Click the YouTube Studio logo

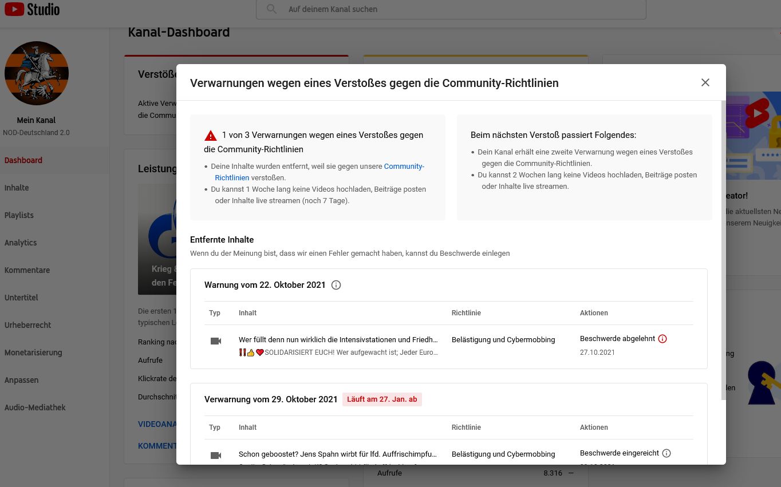point(32,9)
